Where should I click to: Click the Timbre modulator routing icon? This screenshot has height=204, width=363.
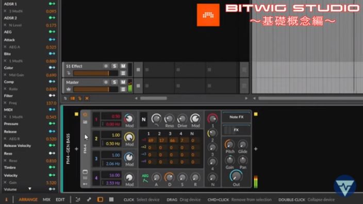tap(52, 167)
